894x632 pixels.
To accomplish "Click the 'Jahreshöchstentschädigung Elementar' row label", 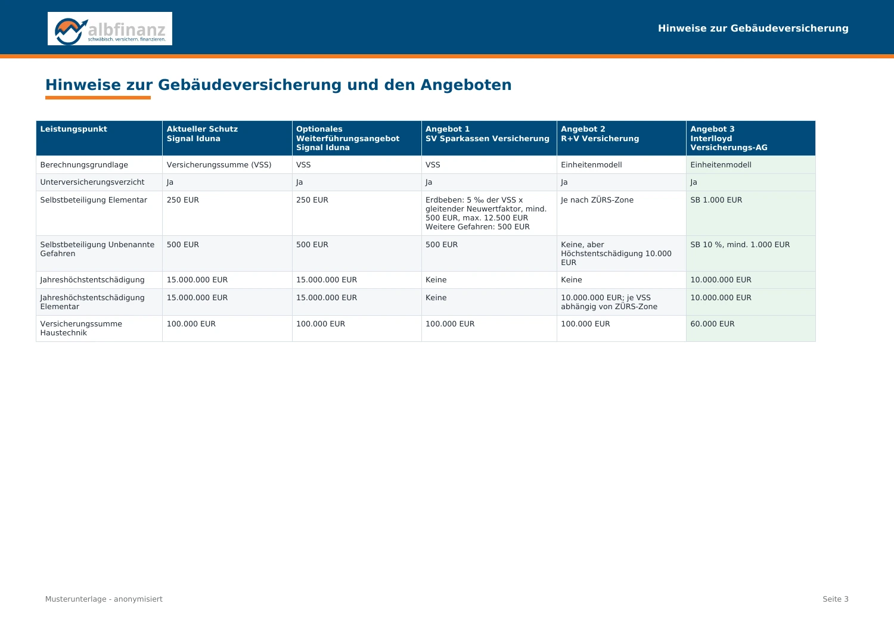I will point(92,302).
